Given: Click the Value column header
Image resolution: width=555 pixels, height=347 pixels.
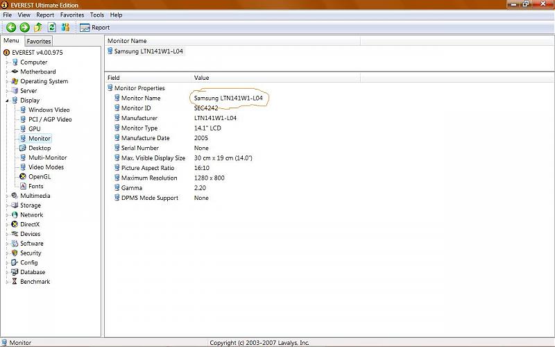Looking at the screenshot, I should click(x=202, y=78).
